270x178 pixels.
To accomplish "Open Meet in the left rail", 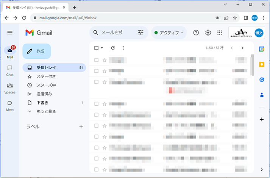I will (x=10, y=106).
